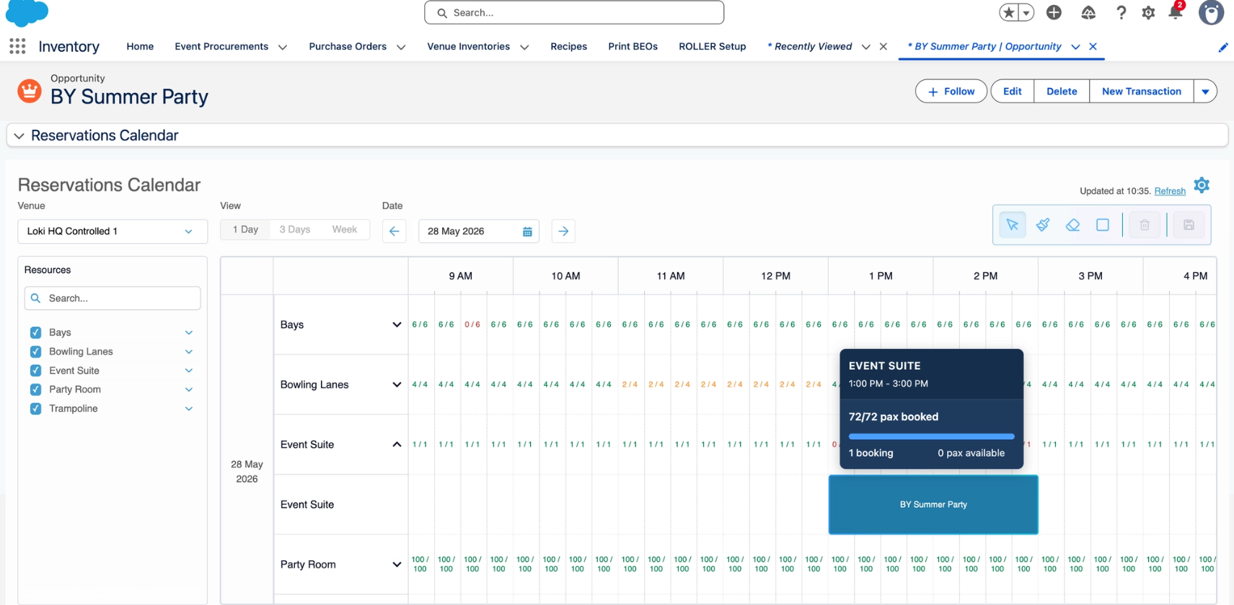Select the pointer cursor tool

pos(1012,225)
